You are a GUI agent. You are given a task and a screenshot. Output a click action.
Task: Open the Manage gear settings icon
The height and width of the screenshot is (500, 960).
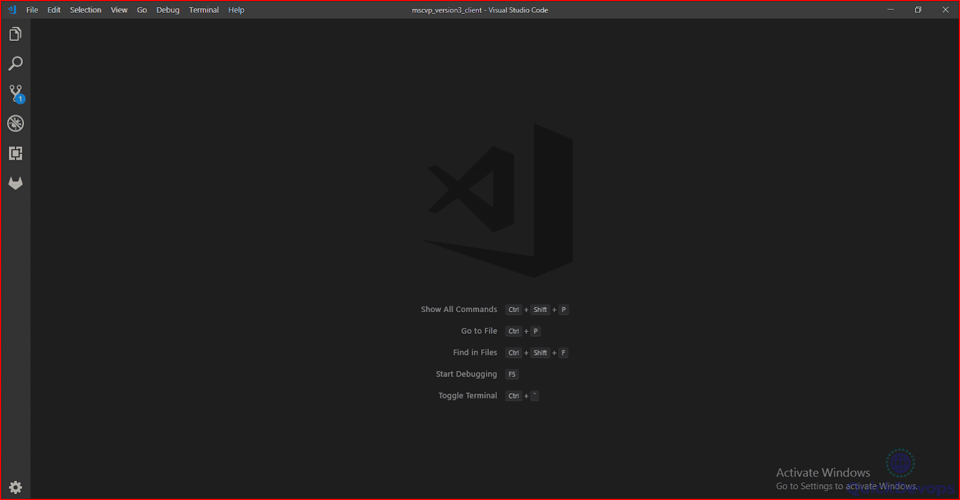[16, 487]
